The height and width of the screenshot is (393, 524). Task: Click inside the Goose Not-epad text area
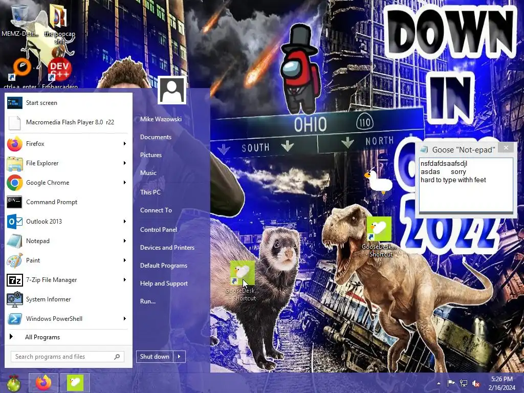[x=466, y=185]
